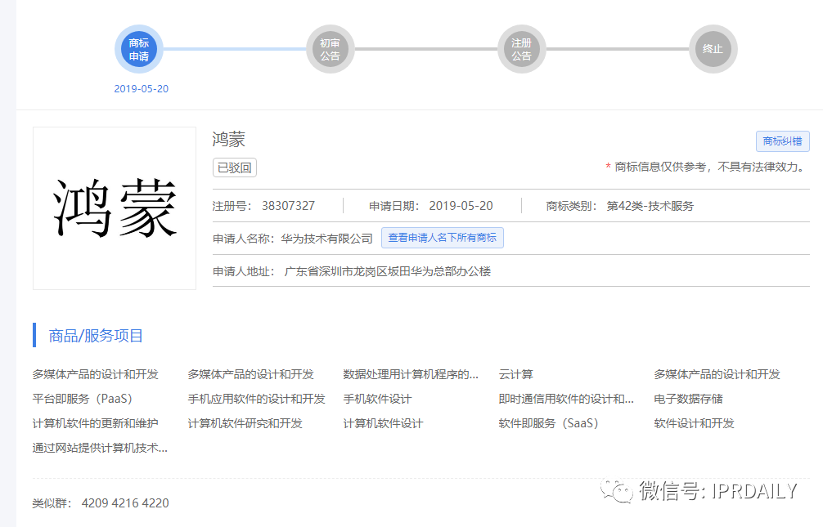Image resolution: width=823 pixels, height=527 pixels.
Task: Click the 终止 progress step circle
Action: click(x=713, y=49)
